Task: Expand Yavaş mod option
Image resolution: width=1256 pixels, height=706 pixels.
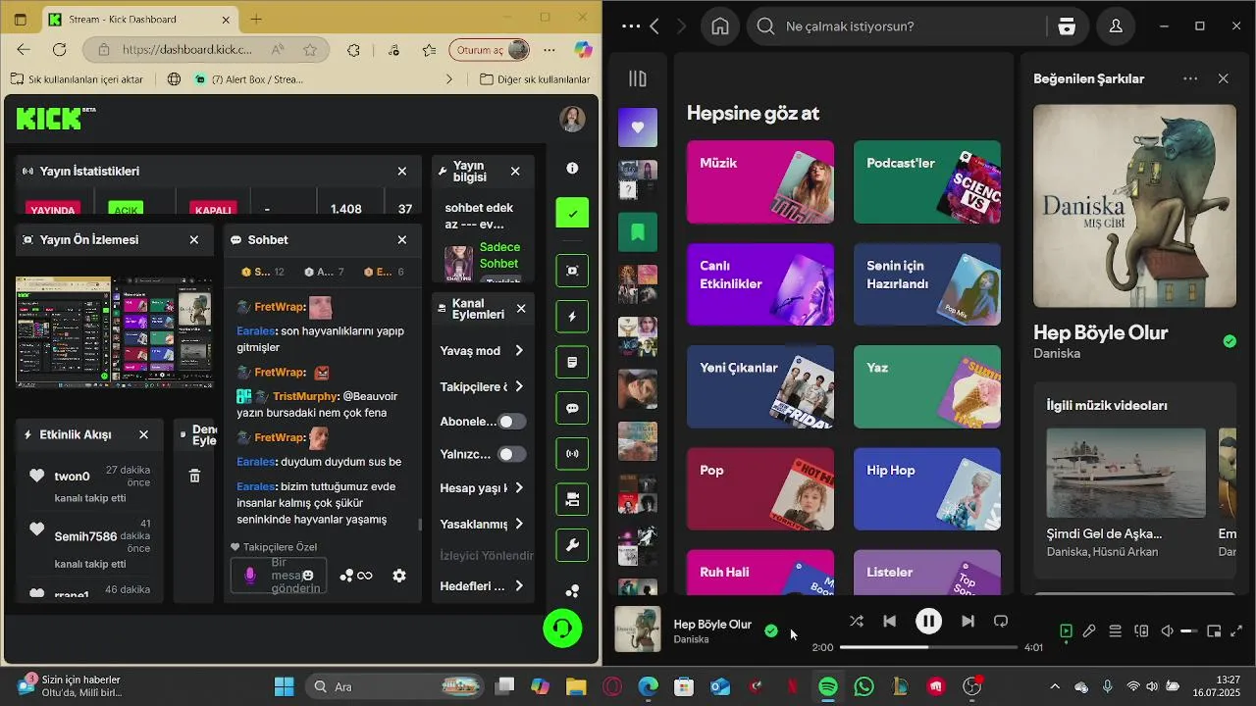Action: click(519, 351)
